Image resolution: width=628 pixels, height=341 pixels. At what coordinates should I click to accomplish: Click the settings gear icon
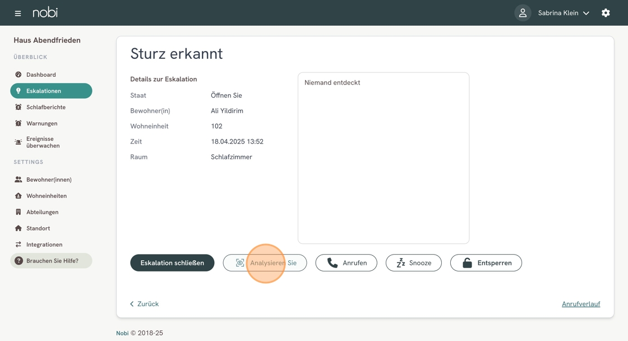click(x=606, y=13)
